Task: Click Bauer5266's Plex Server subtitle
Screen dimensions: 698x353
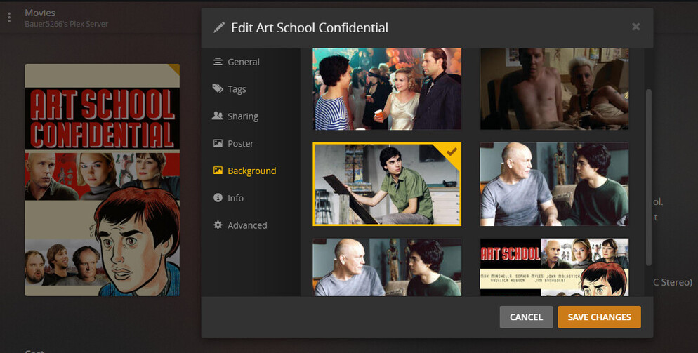Action: tap(66, 24)
